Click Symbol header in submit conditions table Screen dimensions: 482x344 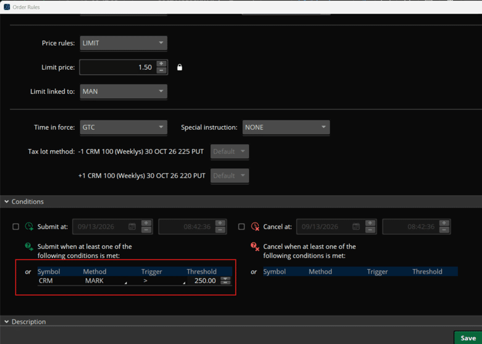[x=49, y=272]
